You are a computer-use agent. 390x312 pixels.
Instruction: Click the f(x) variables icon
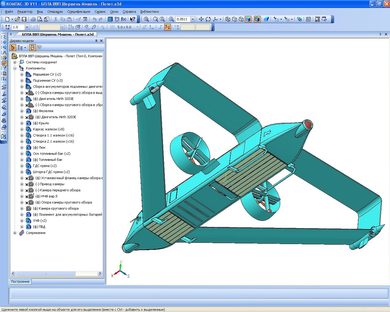point(124,19)
